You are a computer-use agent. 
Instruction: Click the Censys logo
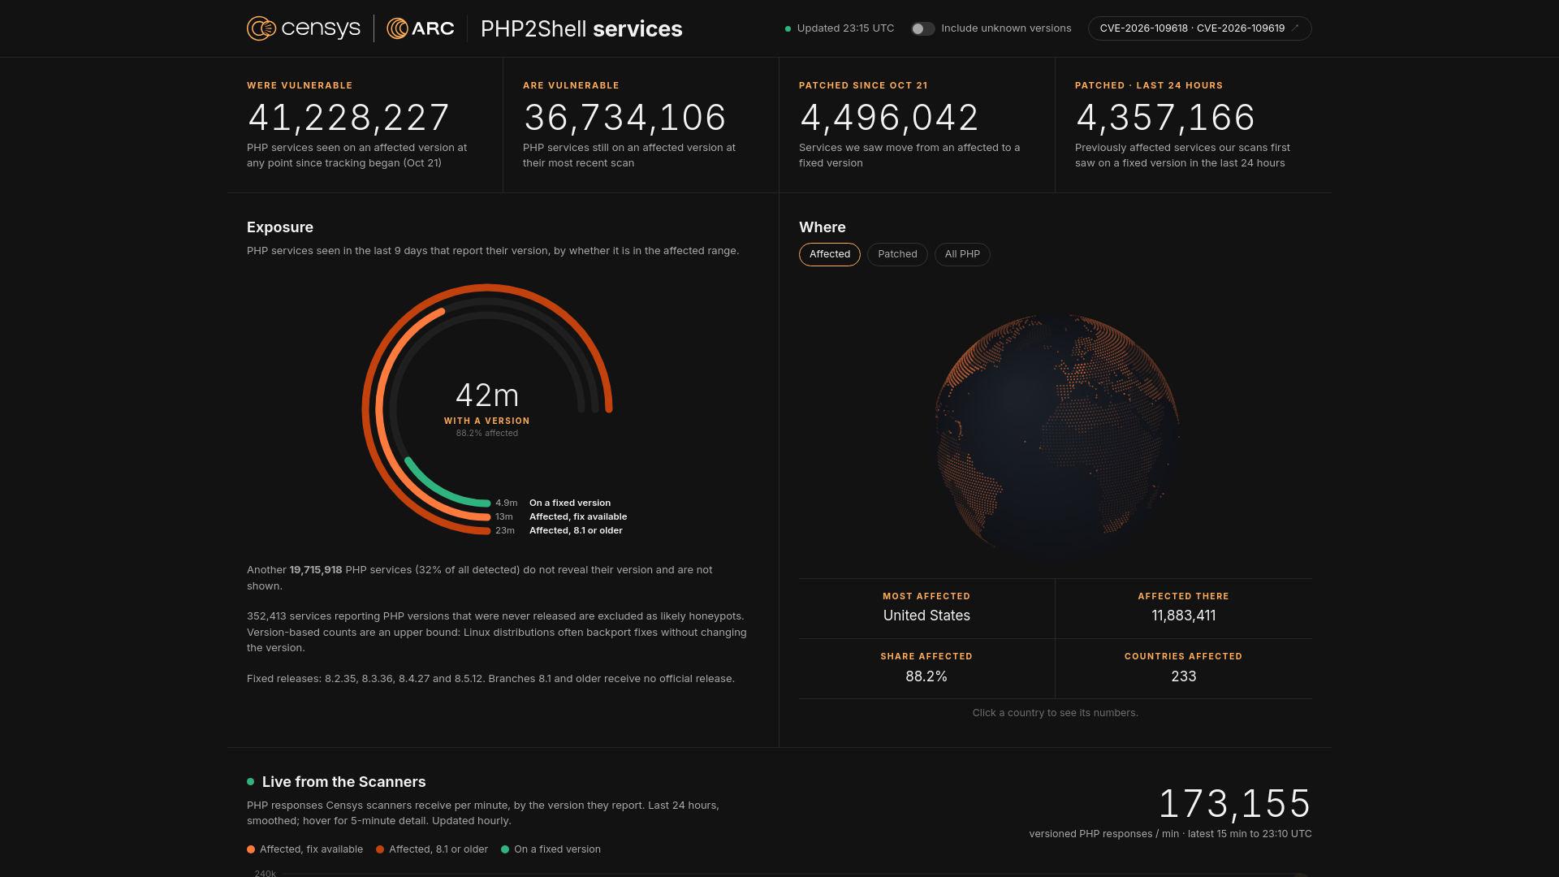[x=304, y=28]
